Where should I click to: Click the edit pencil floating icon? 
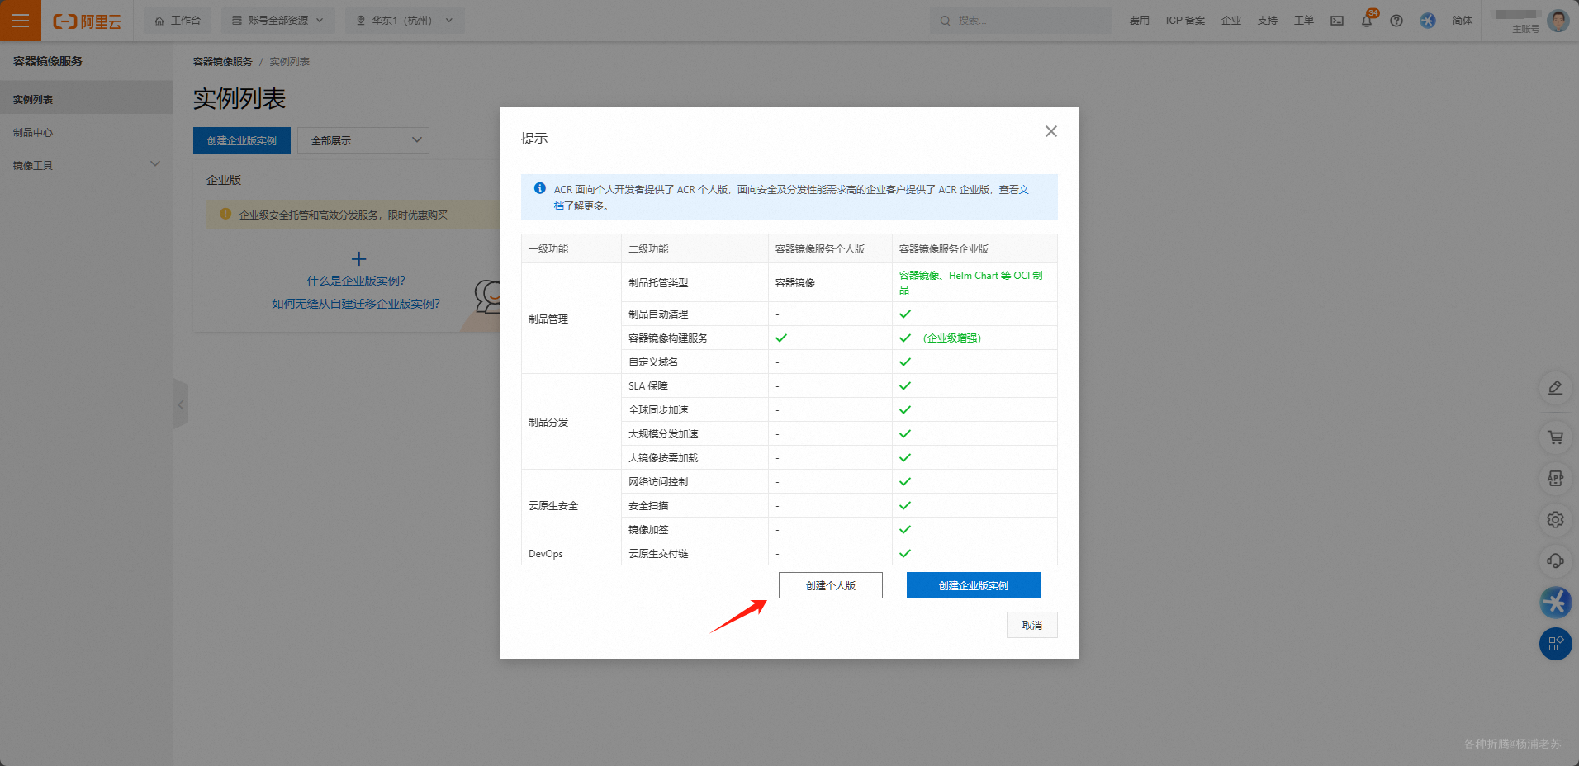click(x=1555, y=388)
